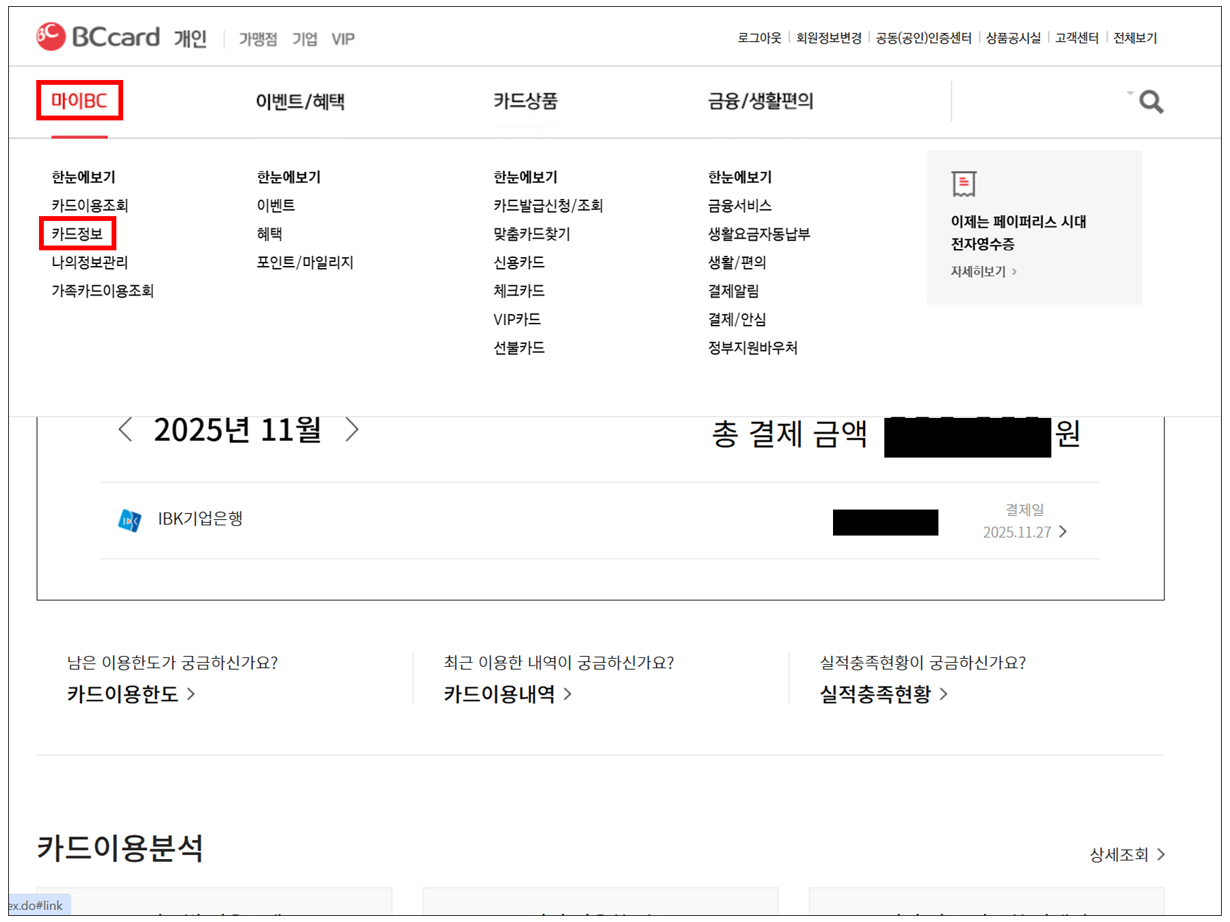Open 카드이용내역 shortcut
Screen dimensions: 1230x922
(507, 694)
